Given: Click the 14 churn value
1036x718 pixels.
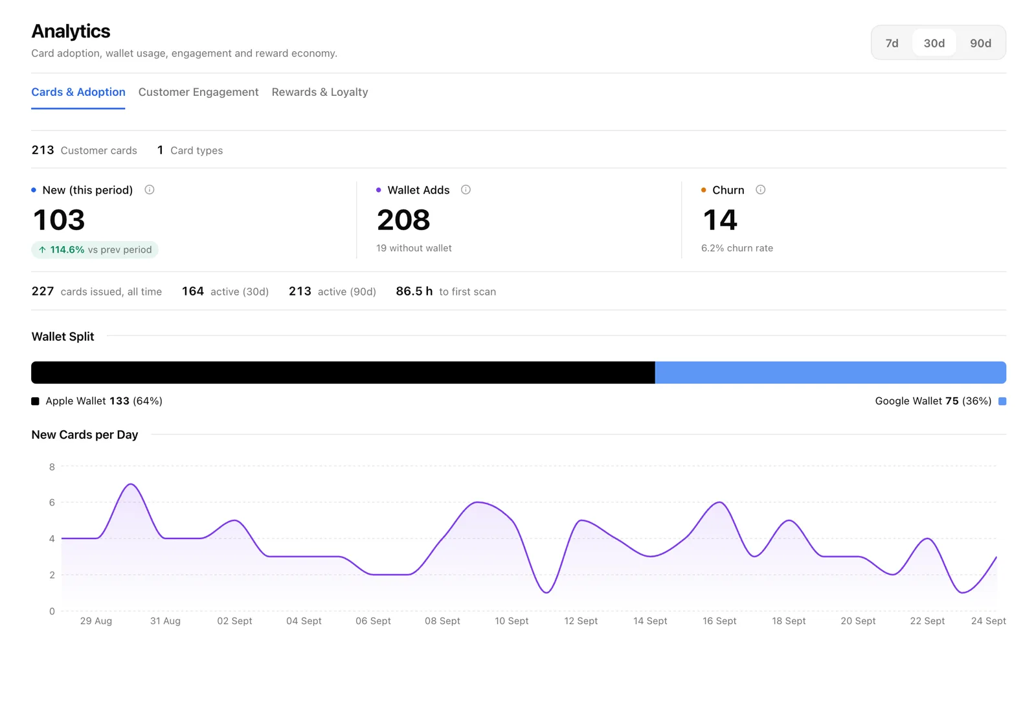Looking at the screenshot, I should point(720,220).
